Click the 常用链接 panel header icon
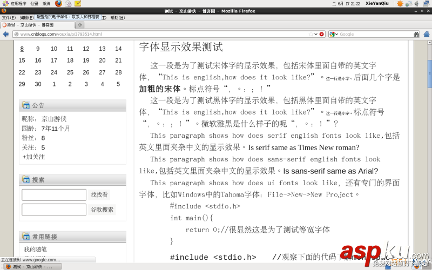The image size is (432, 270). (x=26, y=237)
